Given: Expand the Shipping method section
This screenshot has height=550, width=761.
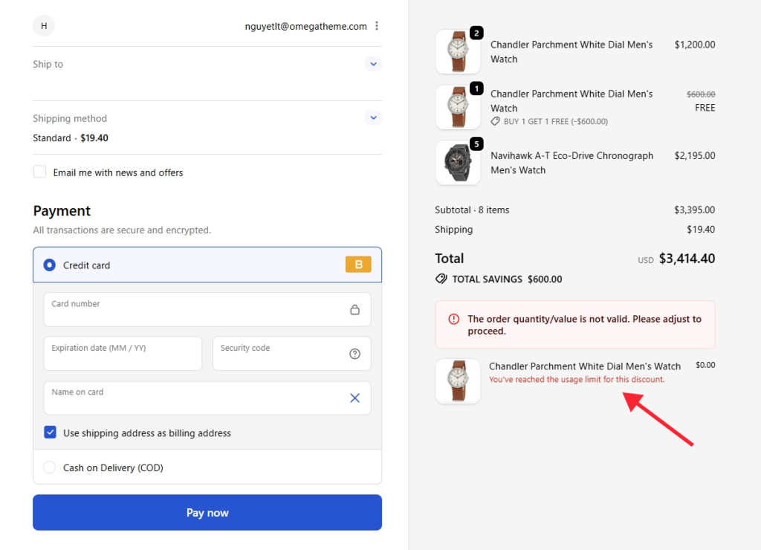Looking at the screenshot, I should click(373, 117).
